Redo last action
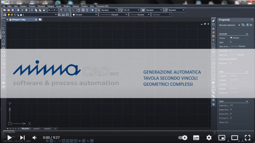Viewport: 255px width, 143px height. point(54,10)
